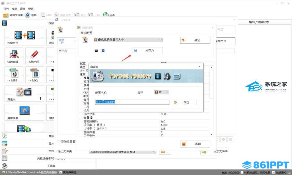The image size is (292, 175).
Task: Select the 淡出效果 settings row
Action: point(144,114)
